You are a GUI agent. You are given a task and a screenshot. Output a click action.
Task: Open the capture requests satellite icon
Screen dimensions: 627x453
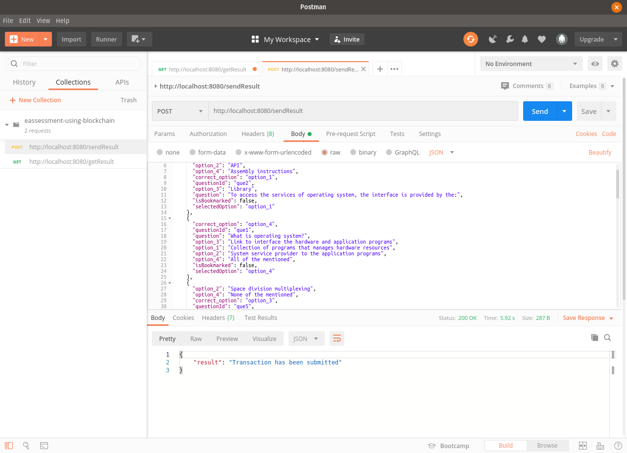[493, 39]
